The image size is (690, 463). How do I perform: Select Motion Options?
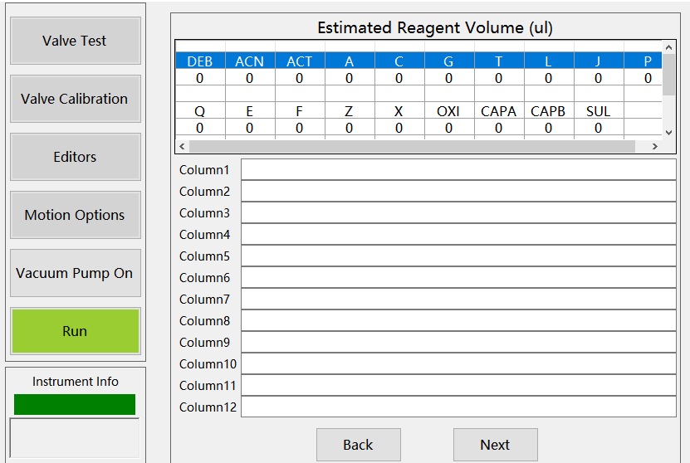(x=75, y=215)
